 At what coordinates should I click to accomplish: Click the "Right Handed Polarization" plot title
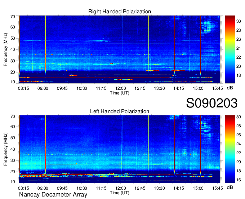(x=120, y=12)
